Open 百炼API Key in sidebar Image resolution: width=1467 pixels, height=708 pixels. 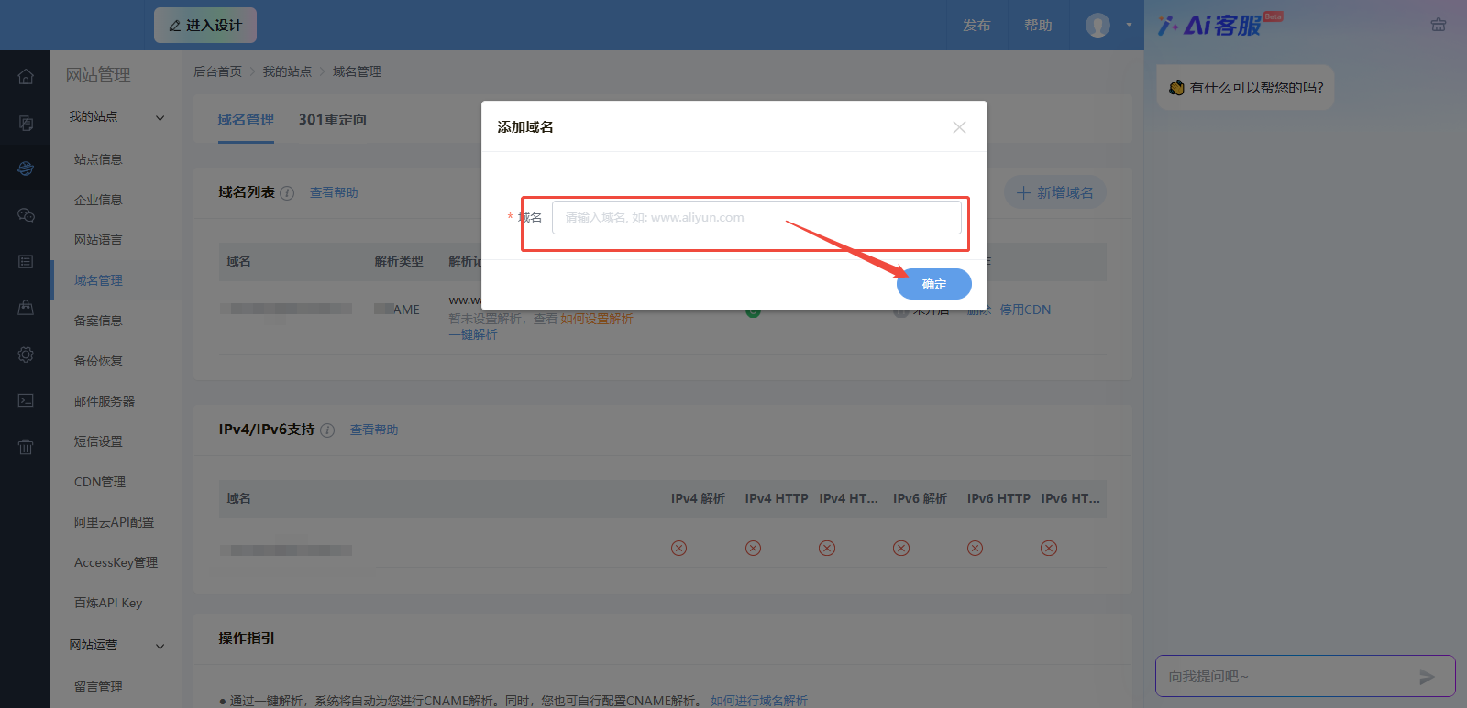(108, 603)
